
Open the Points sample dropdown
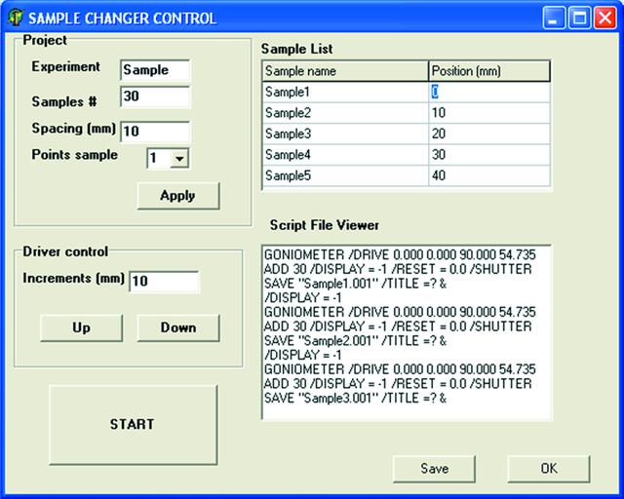(179, 159)
